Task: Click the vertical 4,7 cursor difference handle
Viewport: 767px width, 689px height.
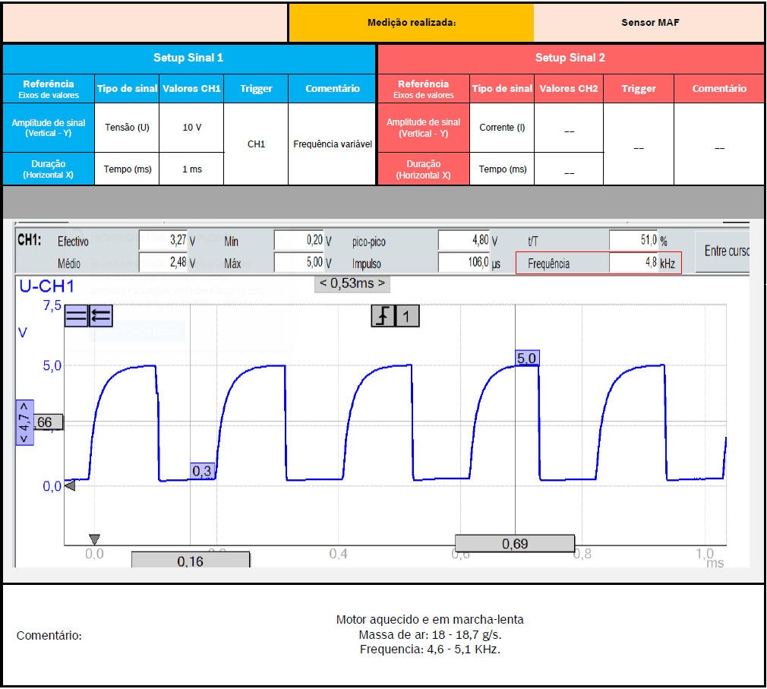Action: 25,422
